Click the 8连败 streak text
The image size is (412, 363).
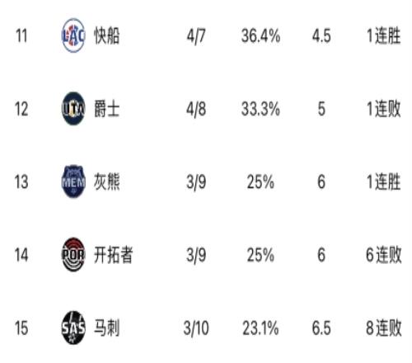[384, 328]
